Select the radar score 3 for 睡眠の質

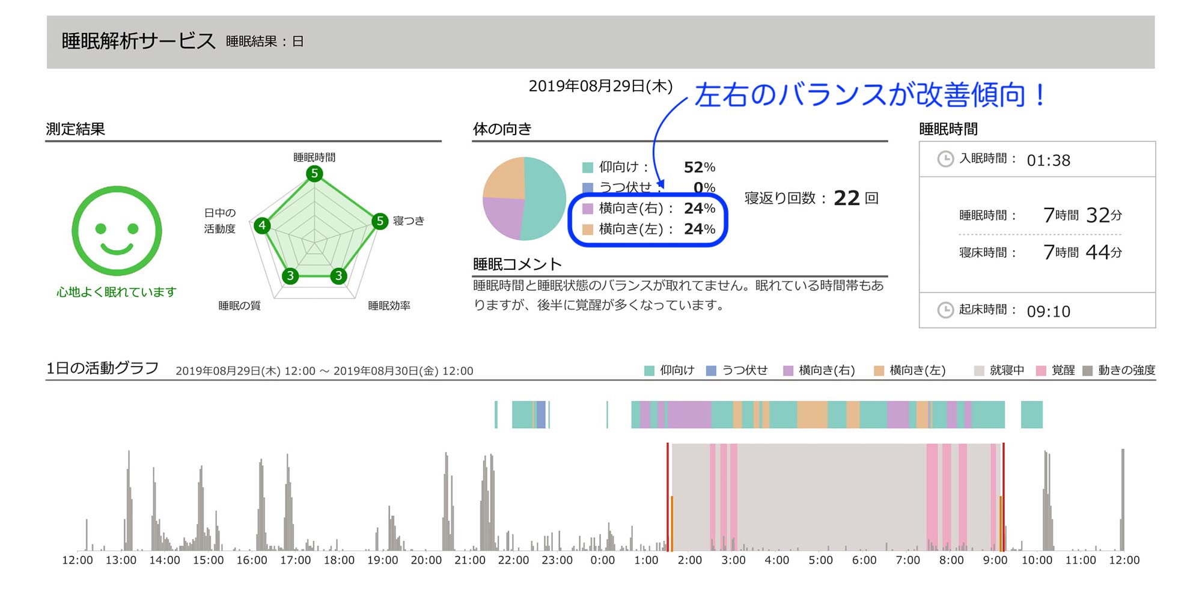(290, 276)
